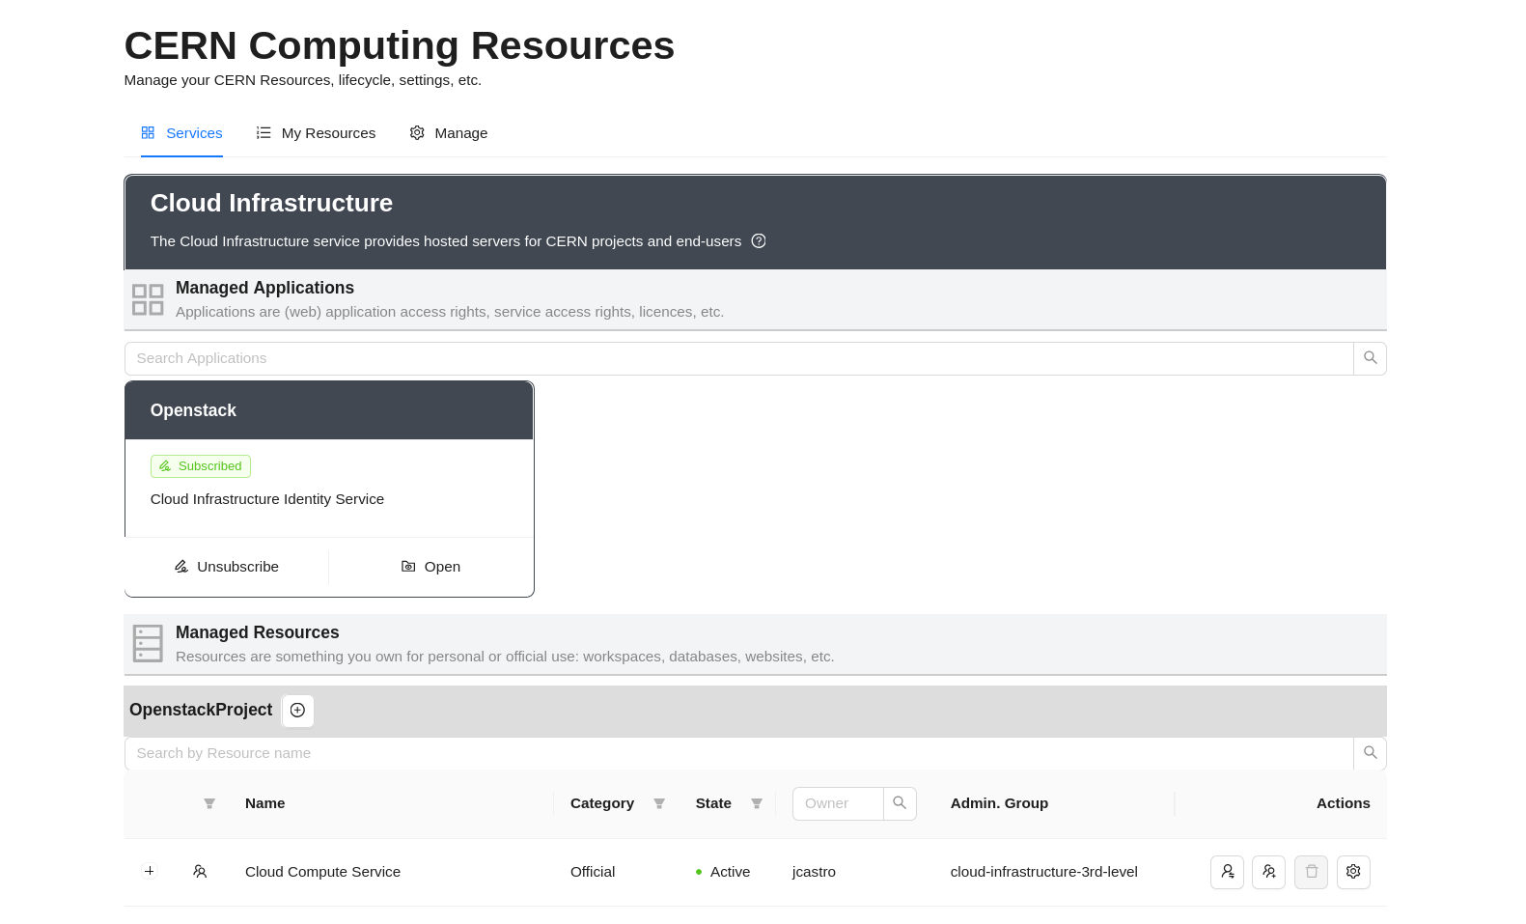Open the Category column filter
The image size is (1526, 924).
(x=659, y=803)
